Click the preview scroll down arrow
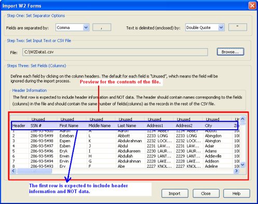258x204 pixels. pyautogui.click(x=242, y=165)
